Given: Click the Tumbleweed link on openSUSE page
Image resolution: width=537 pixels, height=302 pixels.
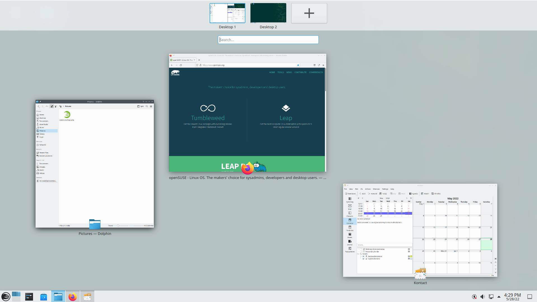Looking at the screenshot, I should point(208,118).
